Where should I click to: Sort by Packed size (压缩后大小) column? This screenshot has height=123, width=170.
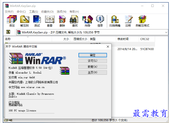click(x=79, y=39)
